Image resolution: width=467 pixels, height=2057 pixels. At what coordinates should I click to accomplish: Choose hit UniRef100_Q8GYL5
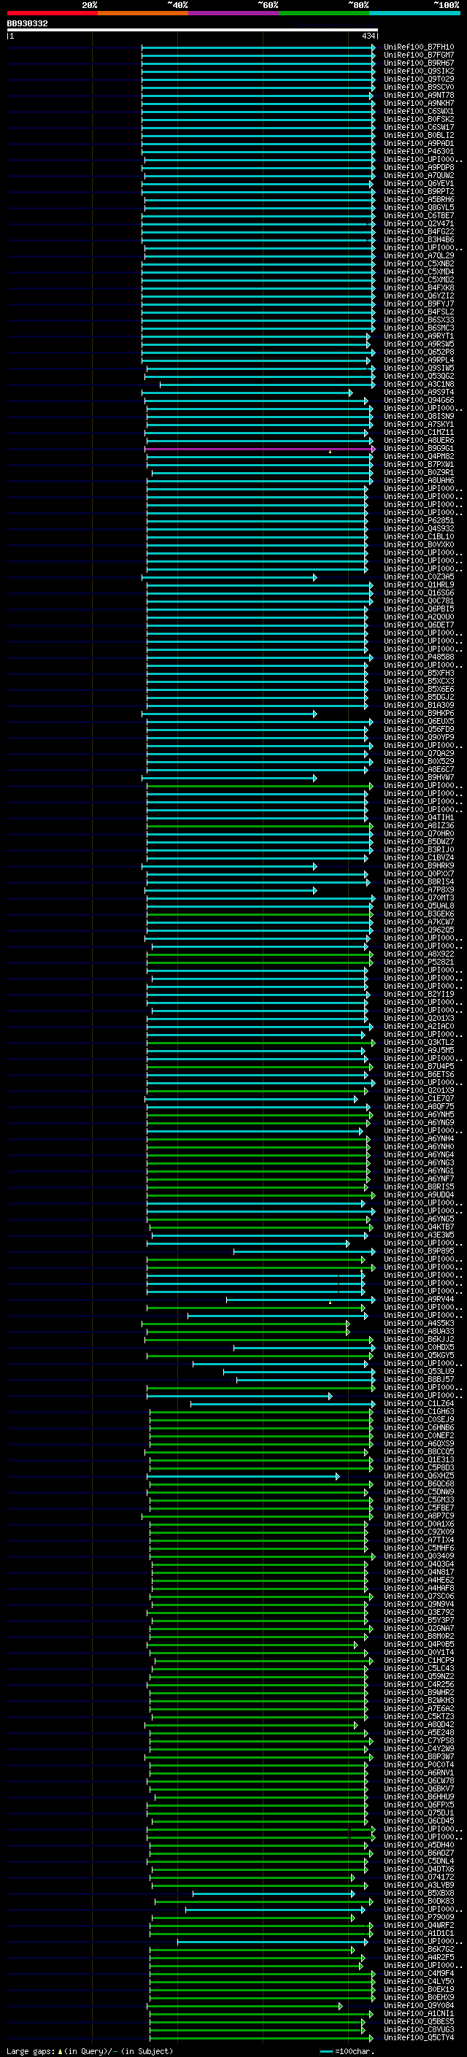coord(418,208)
